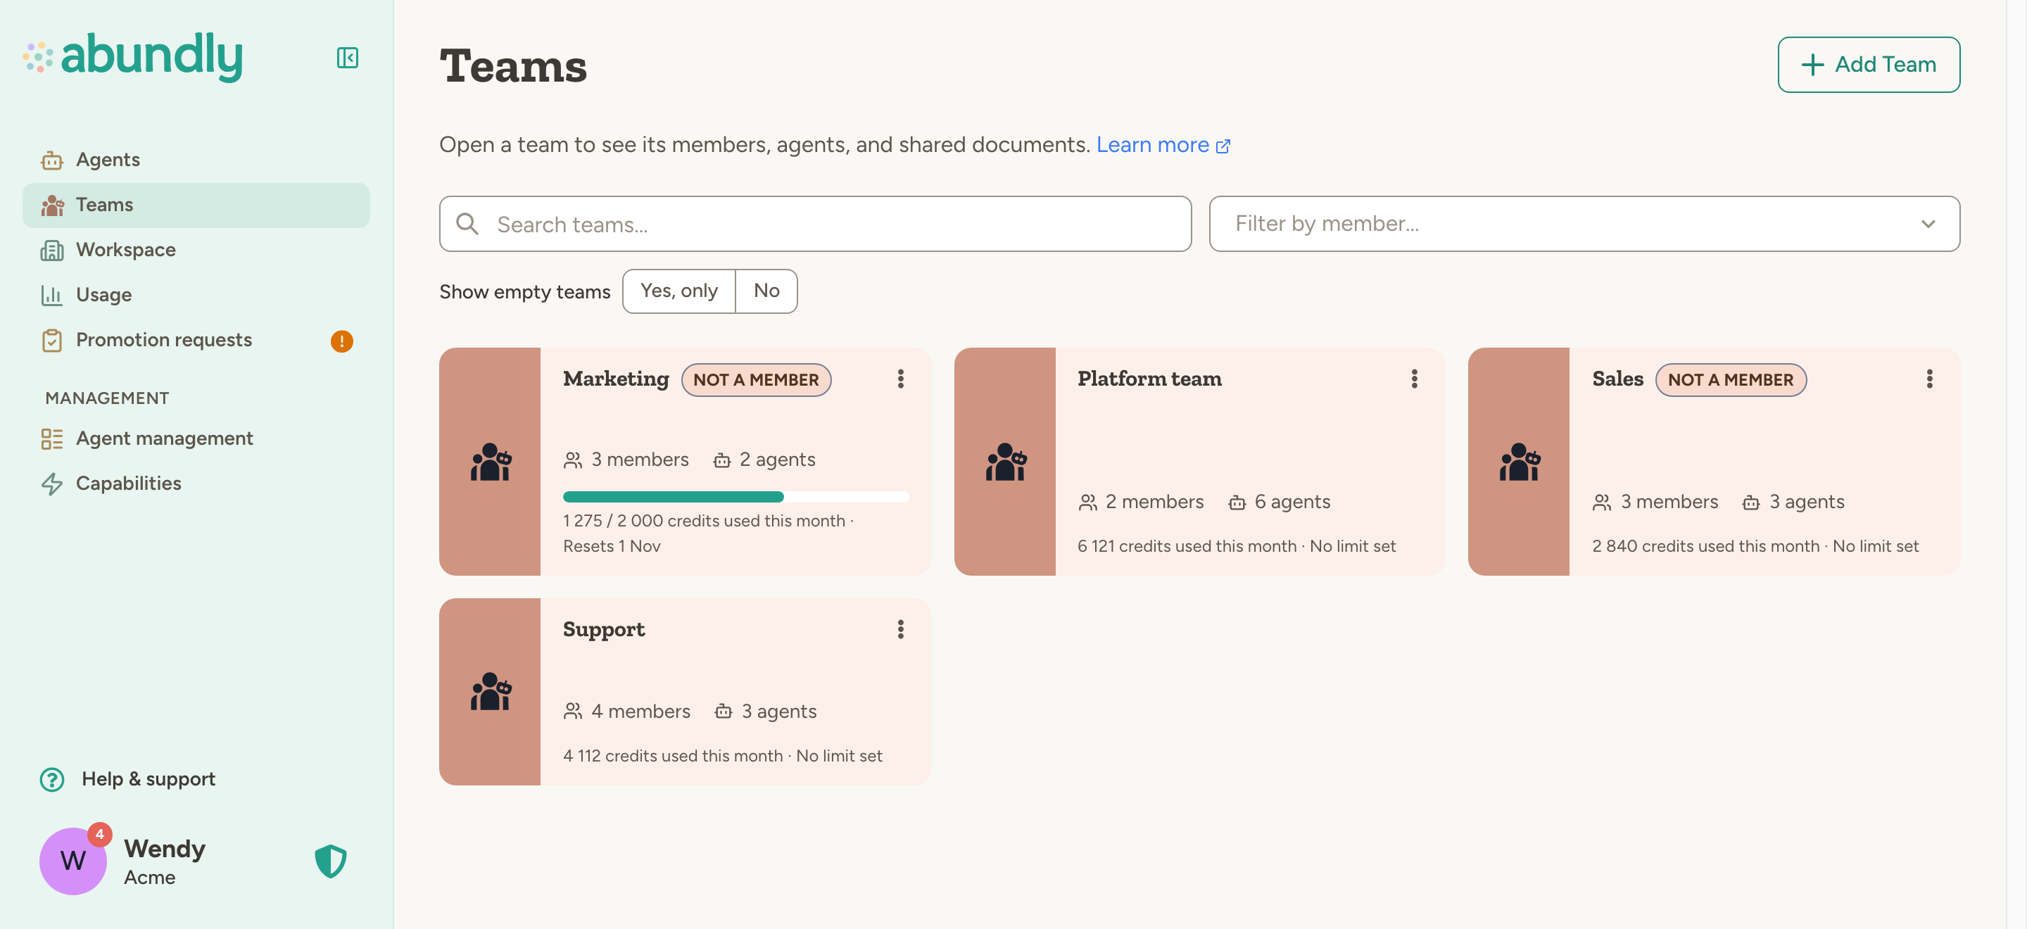The height and width of the screenshot is (929, 2027).
Task: Click the Help & support question icon
Action: [x=52, y=779]
